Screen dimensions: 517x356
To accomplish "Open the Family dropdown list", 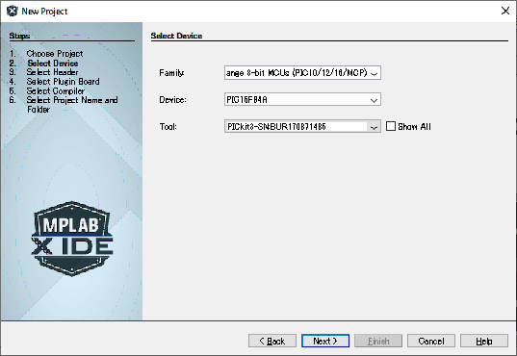I will (x=302, y=72).
